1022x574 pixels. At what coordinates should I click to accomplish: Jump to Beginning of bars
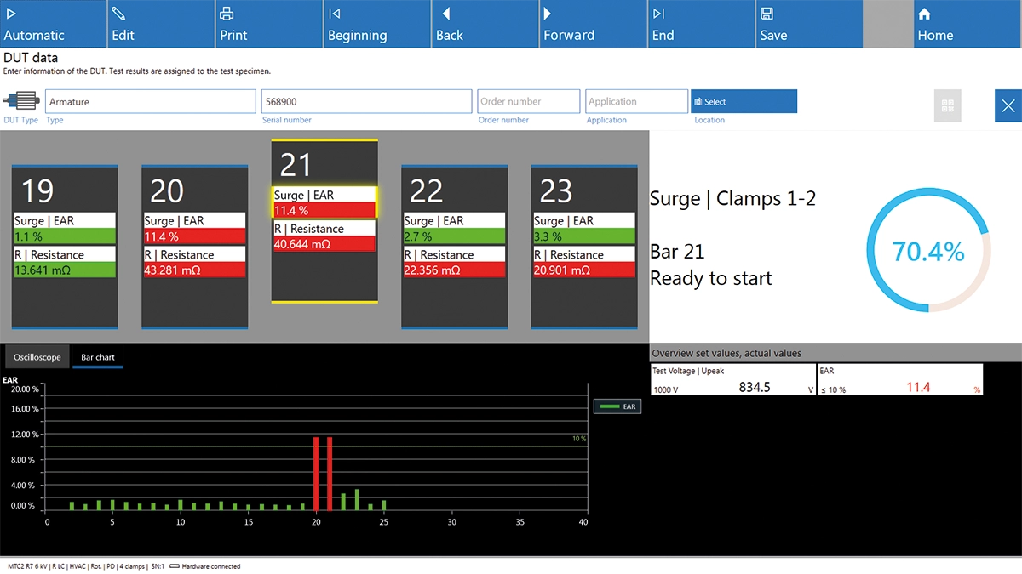point(376,24)
